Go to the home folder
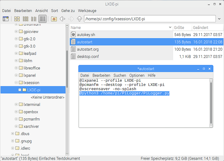This screenshot has width=224, height=161. (x=54, y=19)
